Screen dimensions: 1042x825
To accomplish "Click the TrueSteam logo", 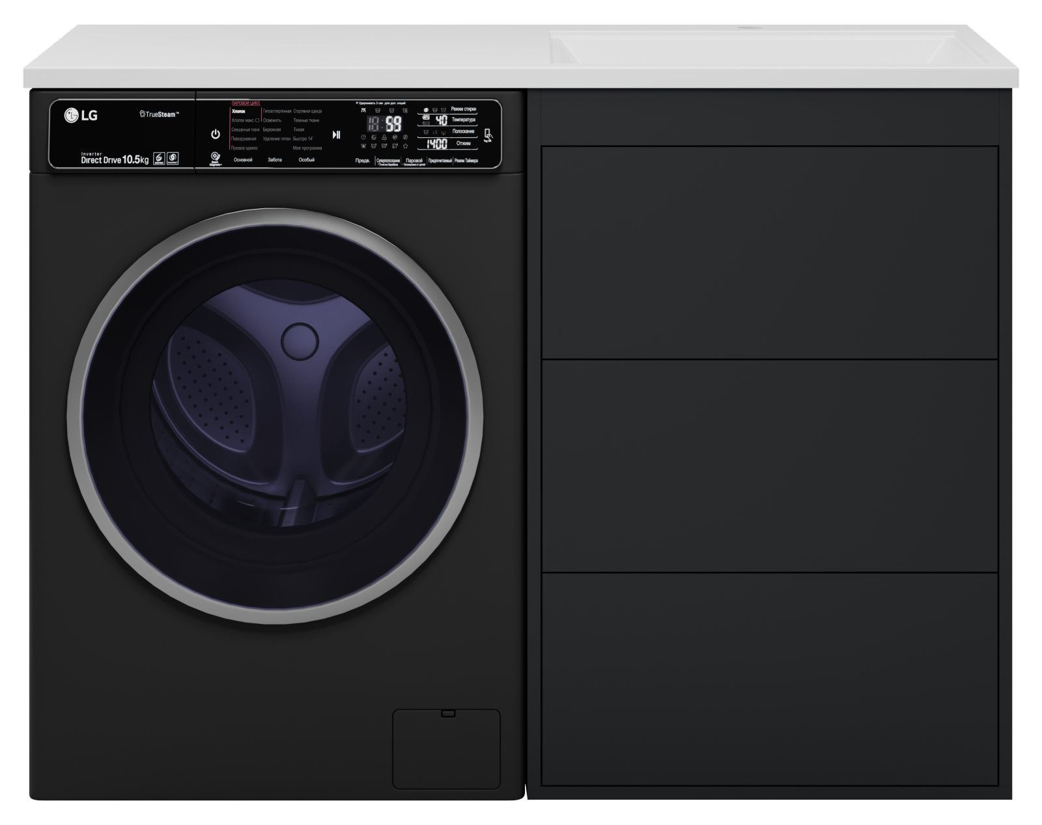I will (x=160, y=115).
